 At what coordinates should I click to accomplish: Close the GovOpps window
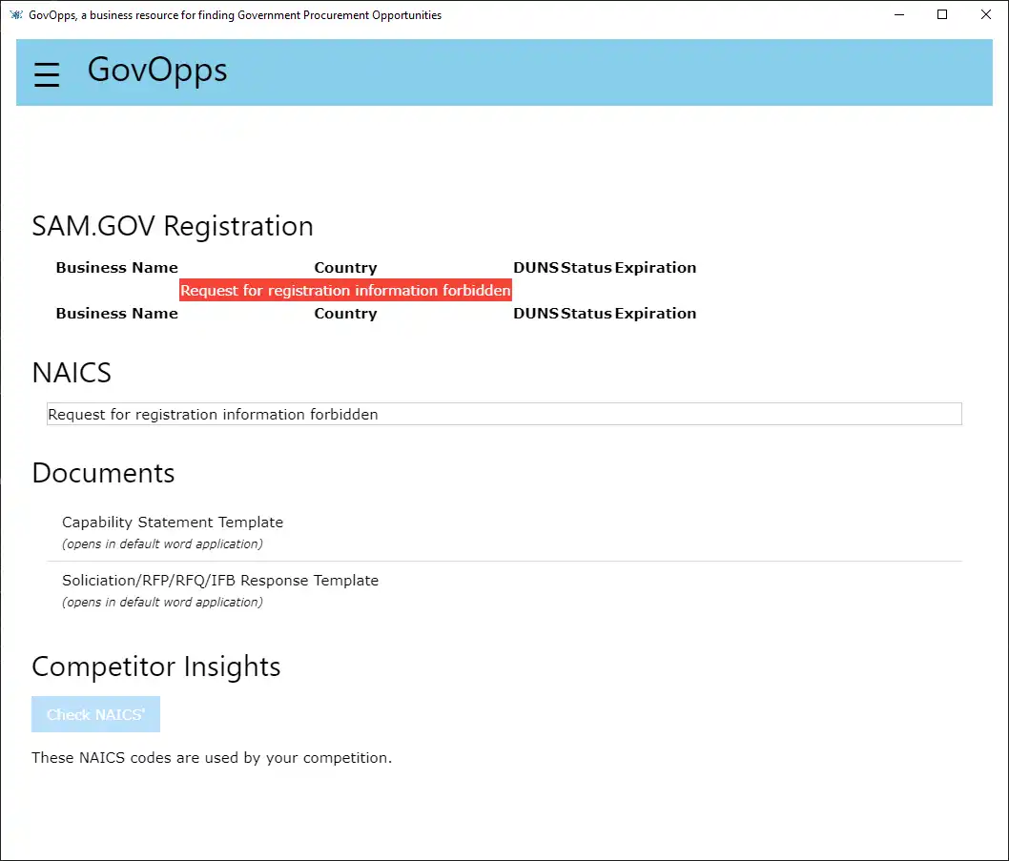click(x=985, y=14)
